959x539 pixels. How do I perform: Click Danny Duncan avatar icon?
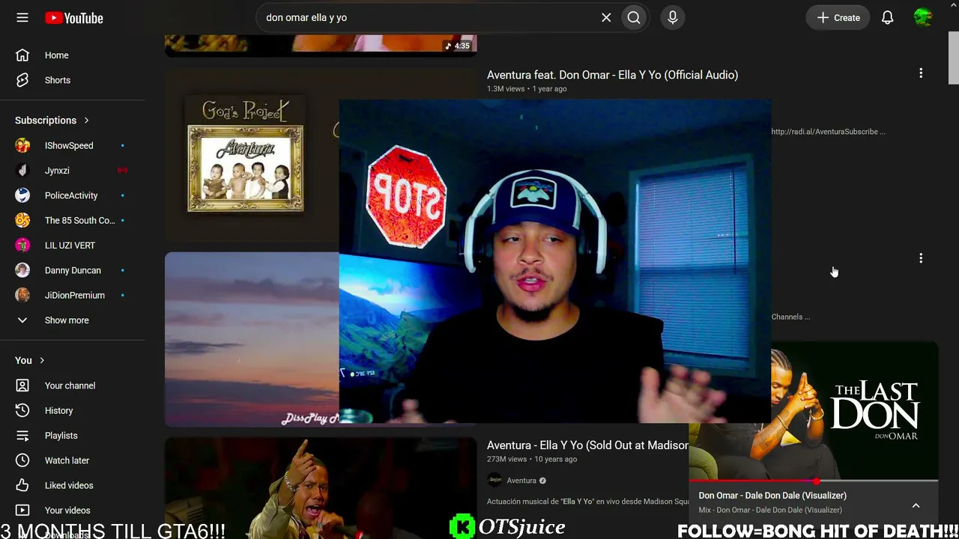pyautogui.click(x=22, y=270)
